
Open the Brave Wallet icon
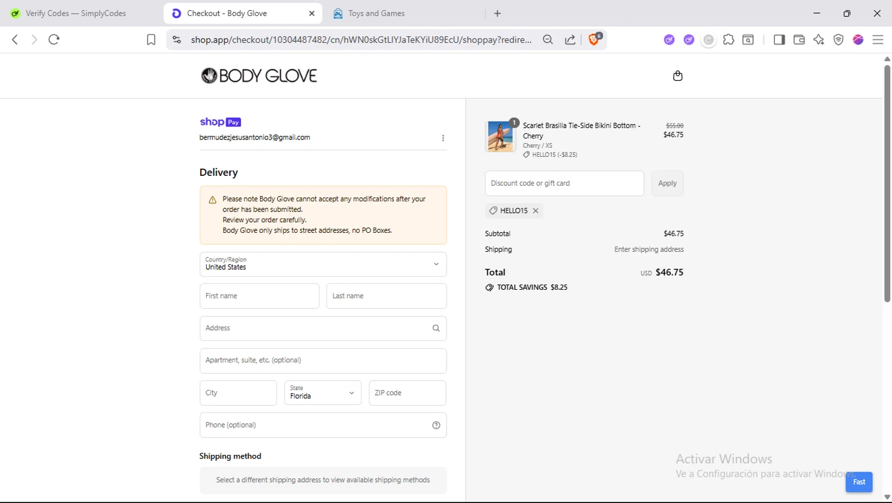click(x=799, y=40)
